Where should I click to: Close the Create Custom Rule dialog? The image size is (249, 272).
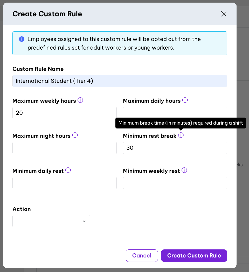click(224, 14)
